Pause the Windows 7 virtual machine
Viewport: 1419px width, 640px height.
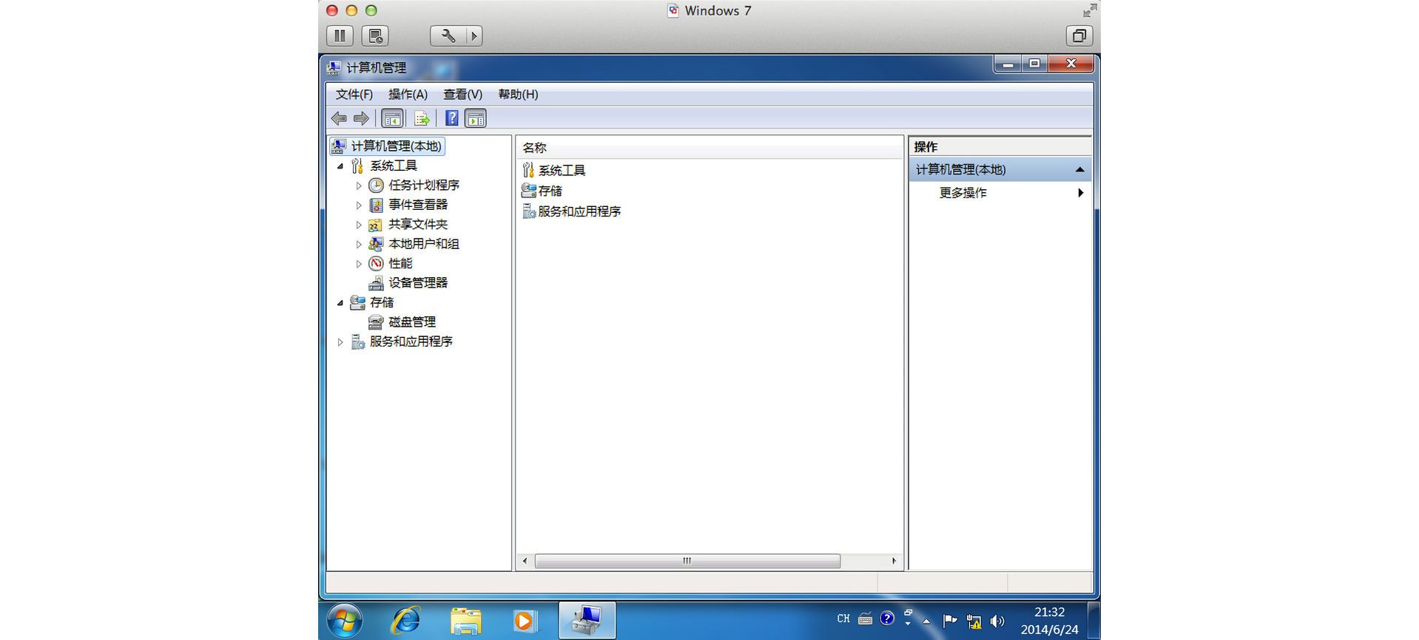(x=340, y=35)
